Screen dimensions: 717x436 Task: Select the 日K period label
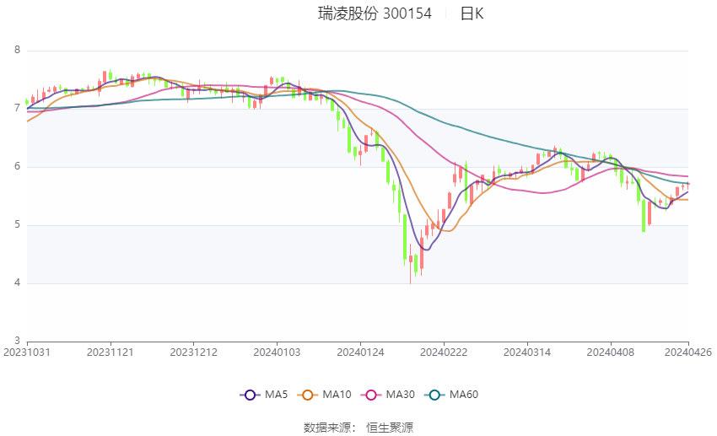pos(472,13)
